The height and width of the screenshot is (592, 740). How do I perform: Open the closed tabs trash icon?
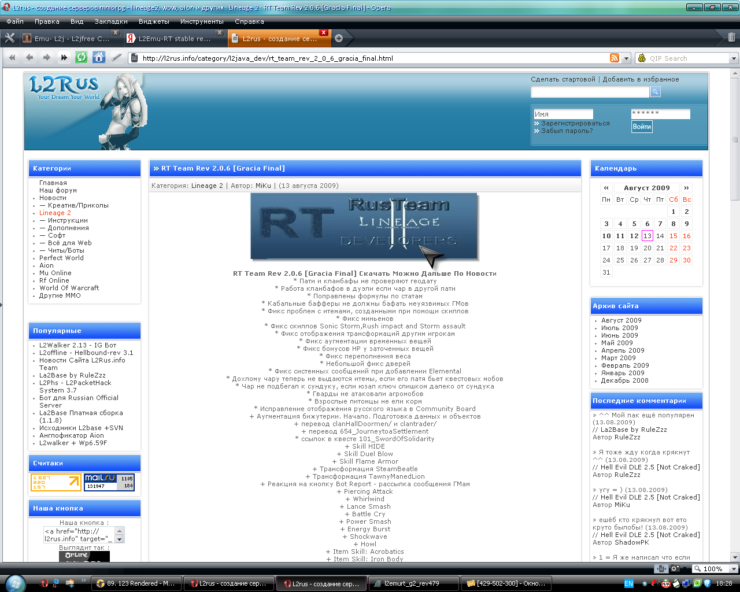point(731,38)
